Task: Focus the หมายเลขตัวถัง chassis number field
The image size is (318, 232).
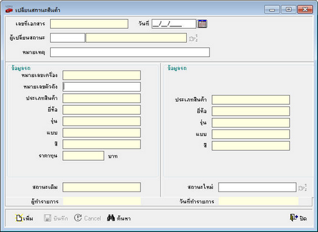Action: pyautogui.click(x=102, y=87)
